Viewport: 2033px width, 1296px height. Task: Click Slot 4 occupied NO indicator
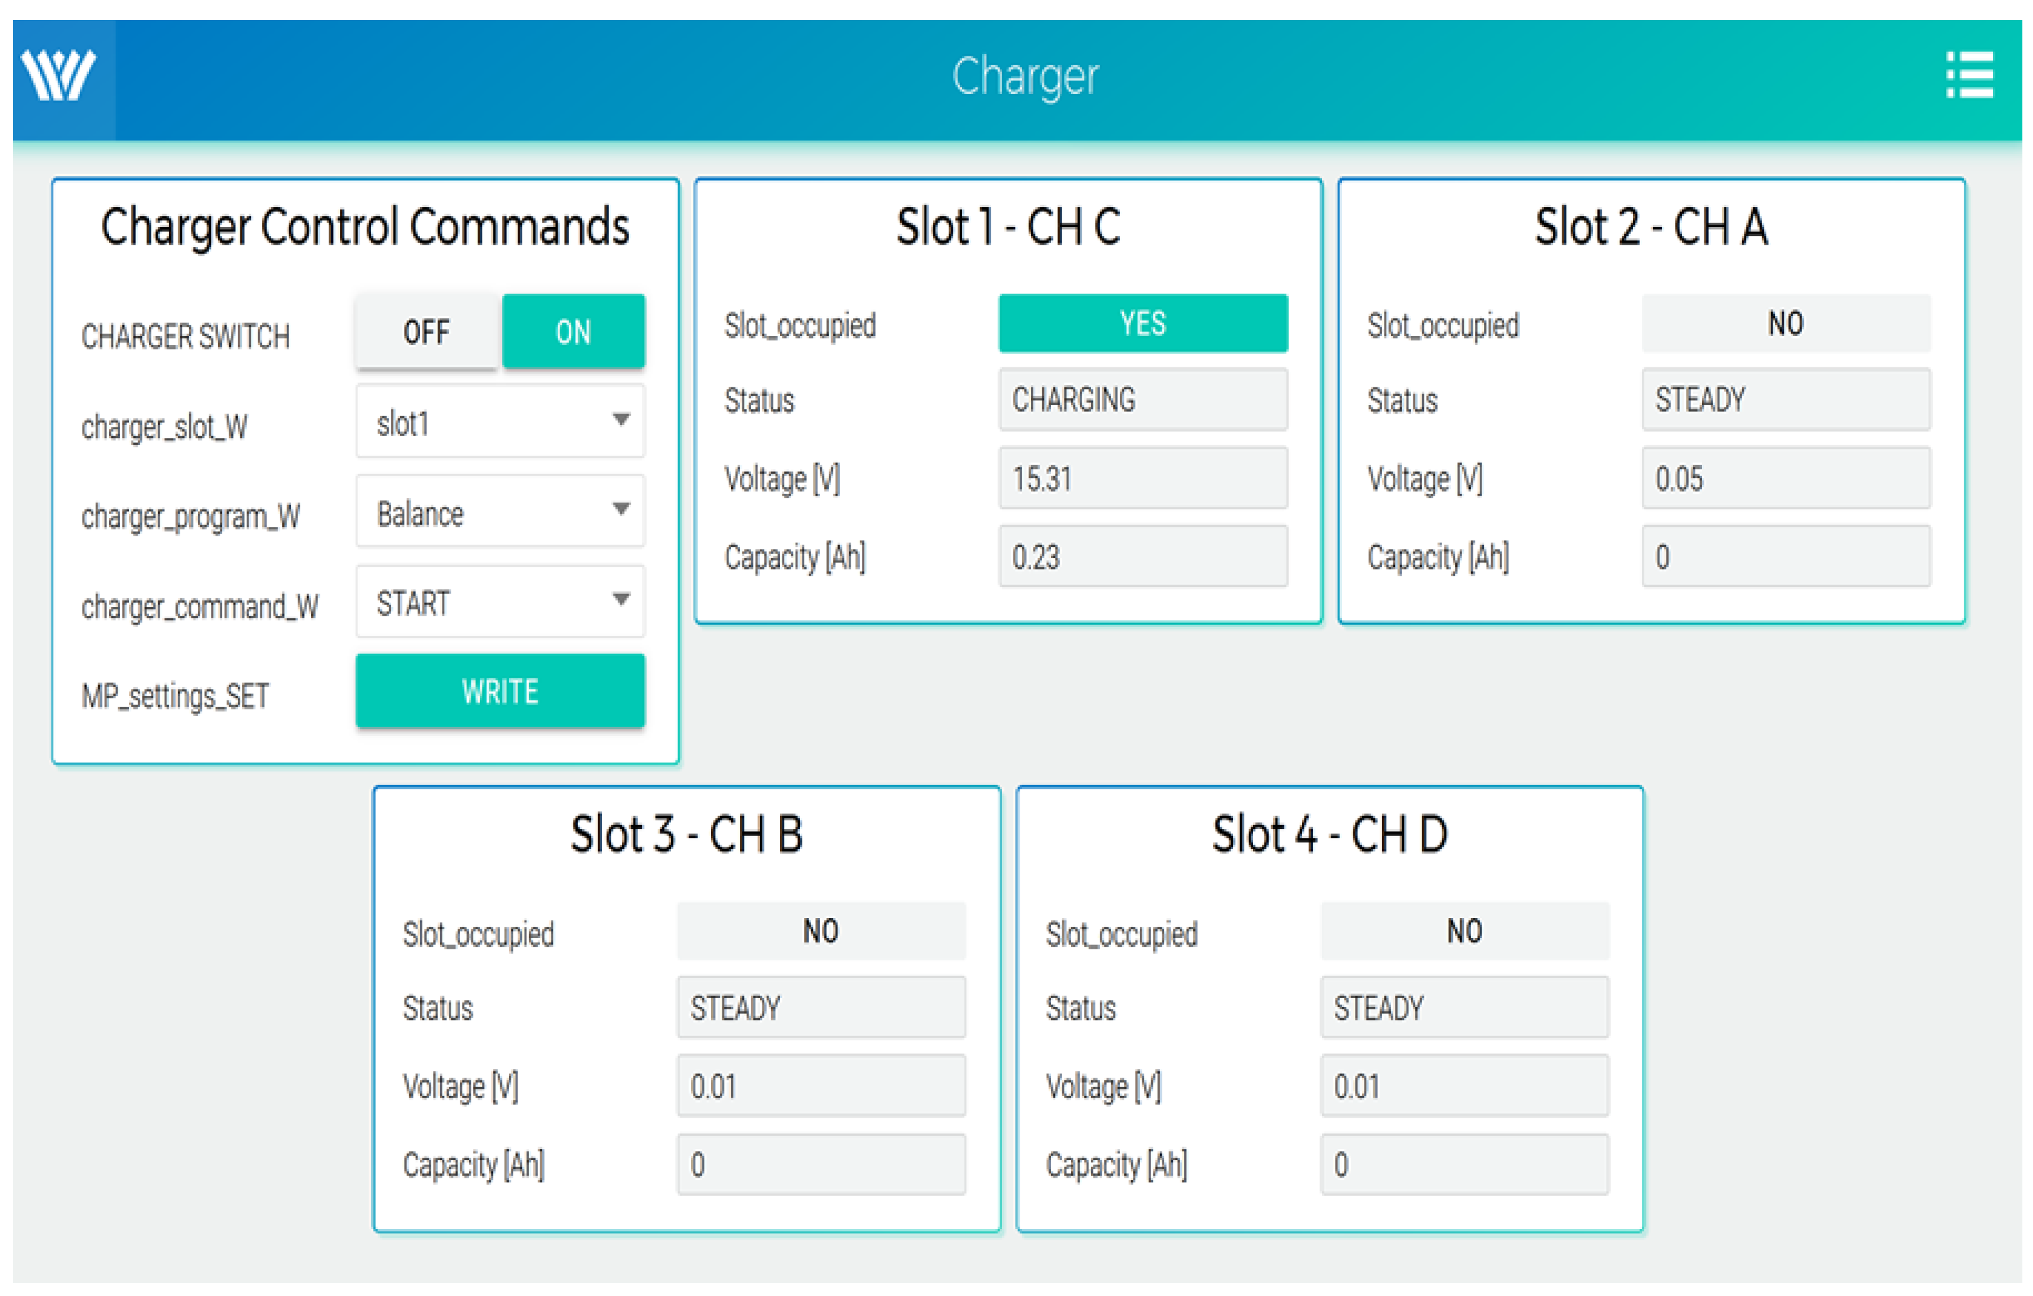point(1464,931)
